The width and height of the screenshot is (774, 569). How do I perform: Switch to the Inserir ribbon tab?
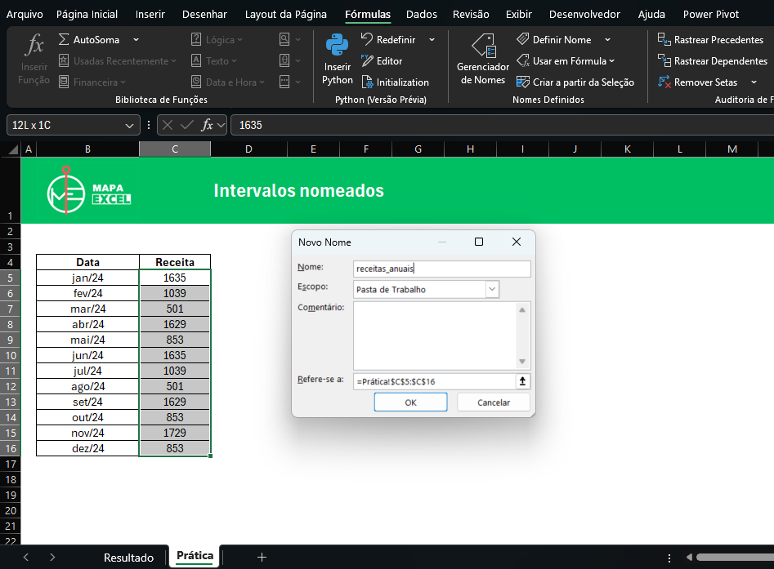click(x=150, y=15)
